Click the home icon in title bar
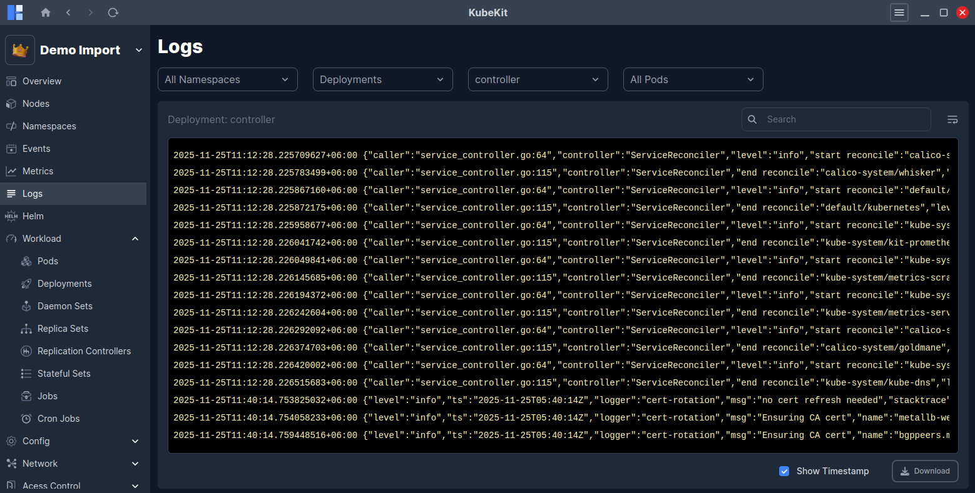This screenshot has width=975, height=493. coord(46,12)
